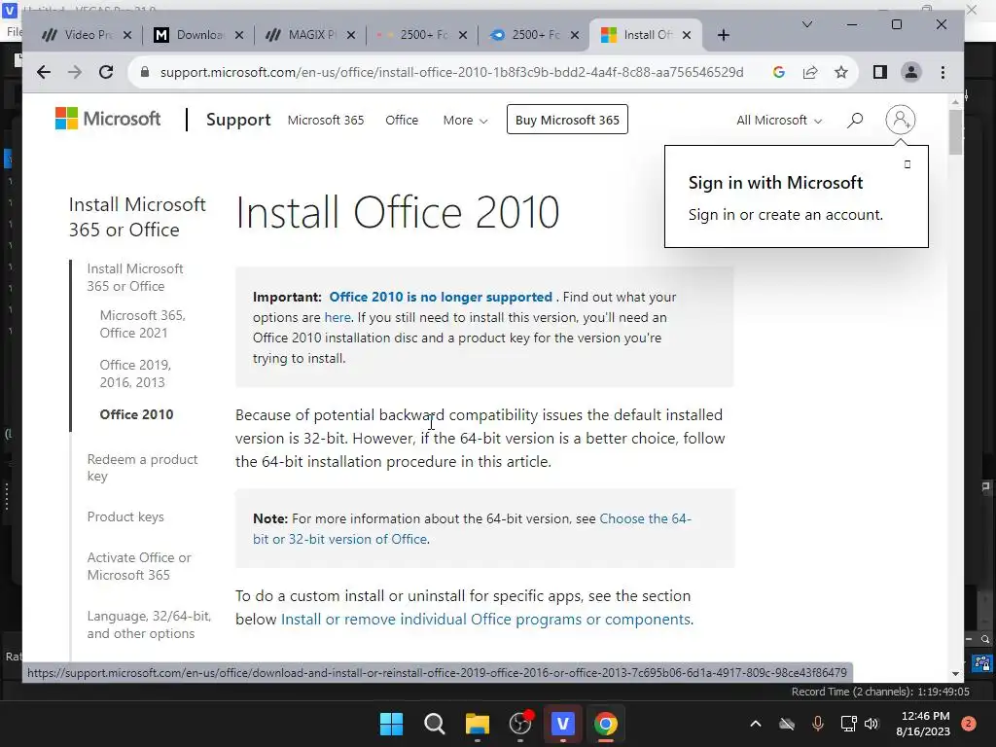Open the Windows Start menu
The image size is (996, 747).
point(391,724)
